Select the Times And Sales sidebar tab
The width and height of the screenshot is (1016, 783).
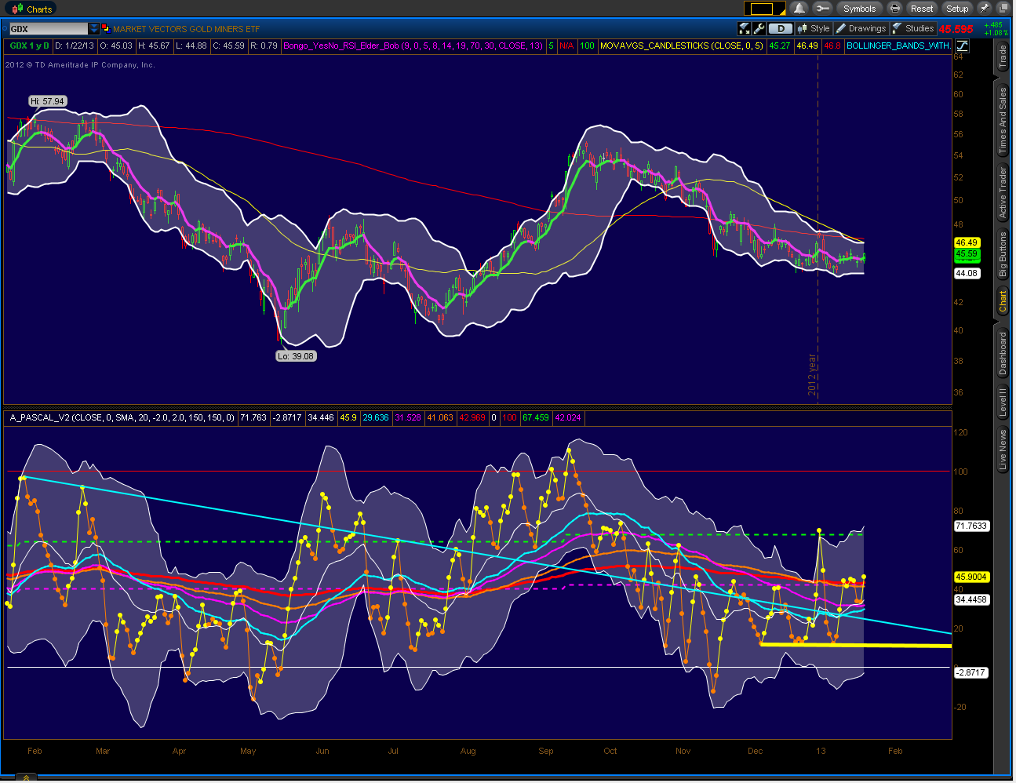click(x=1003, y=119)
